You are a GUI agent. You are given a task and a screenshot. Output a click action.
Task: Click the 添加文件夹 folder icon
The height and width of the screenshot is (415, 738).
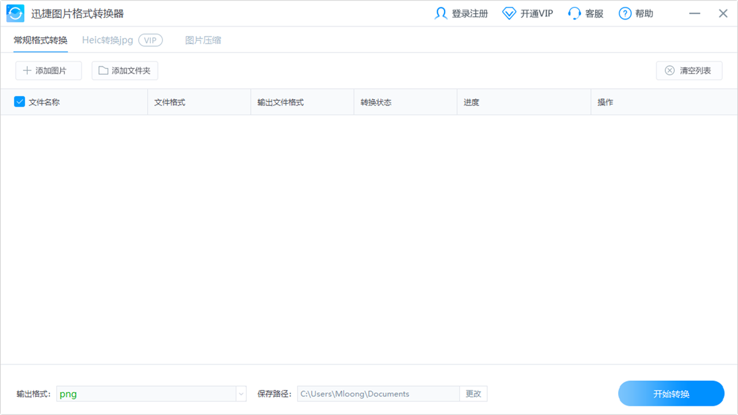tap(103, 70)
